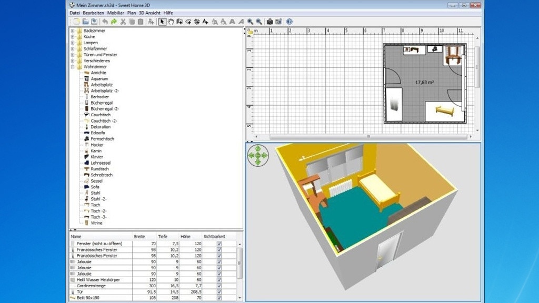Toggle visibility checkbox for Bett 90x190
This screenshot has width=539, height=303.
click(x=219, y=298)
